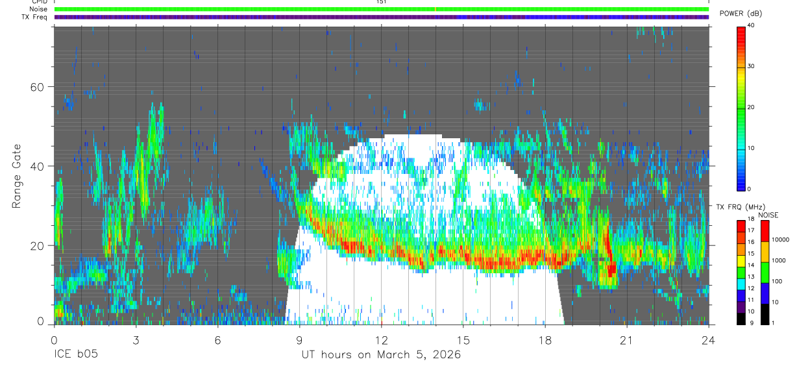The height and width of the screenshot is (368, 797).
Task: Click 'UT hours on March 5, 2026' axis title
Action: click(x=381, y=355)
